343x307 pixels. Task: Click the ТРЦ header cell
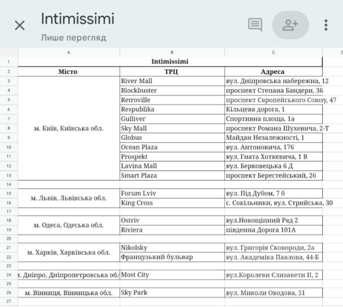172,72
